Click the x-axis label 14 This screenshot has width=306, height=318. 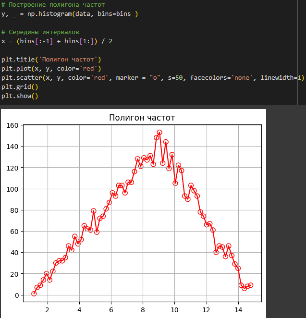click(x=238, y=310)
